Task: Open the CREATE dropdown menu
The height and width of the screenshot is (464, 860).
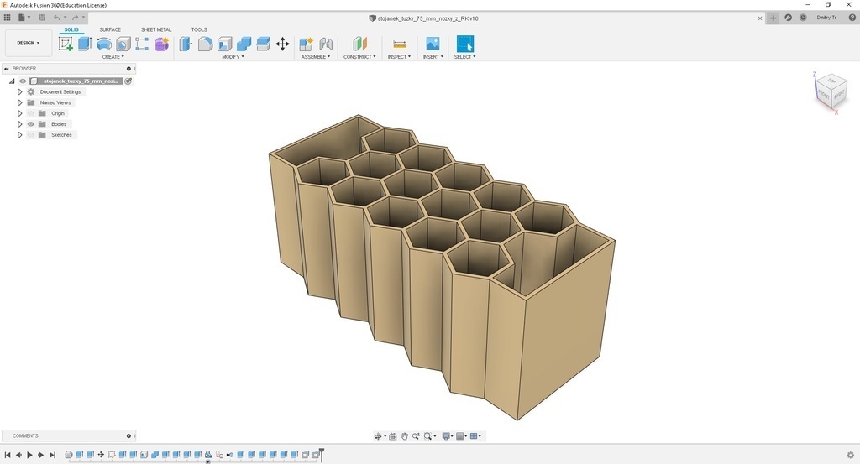Action: 113,57
